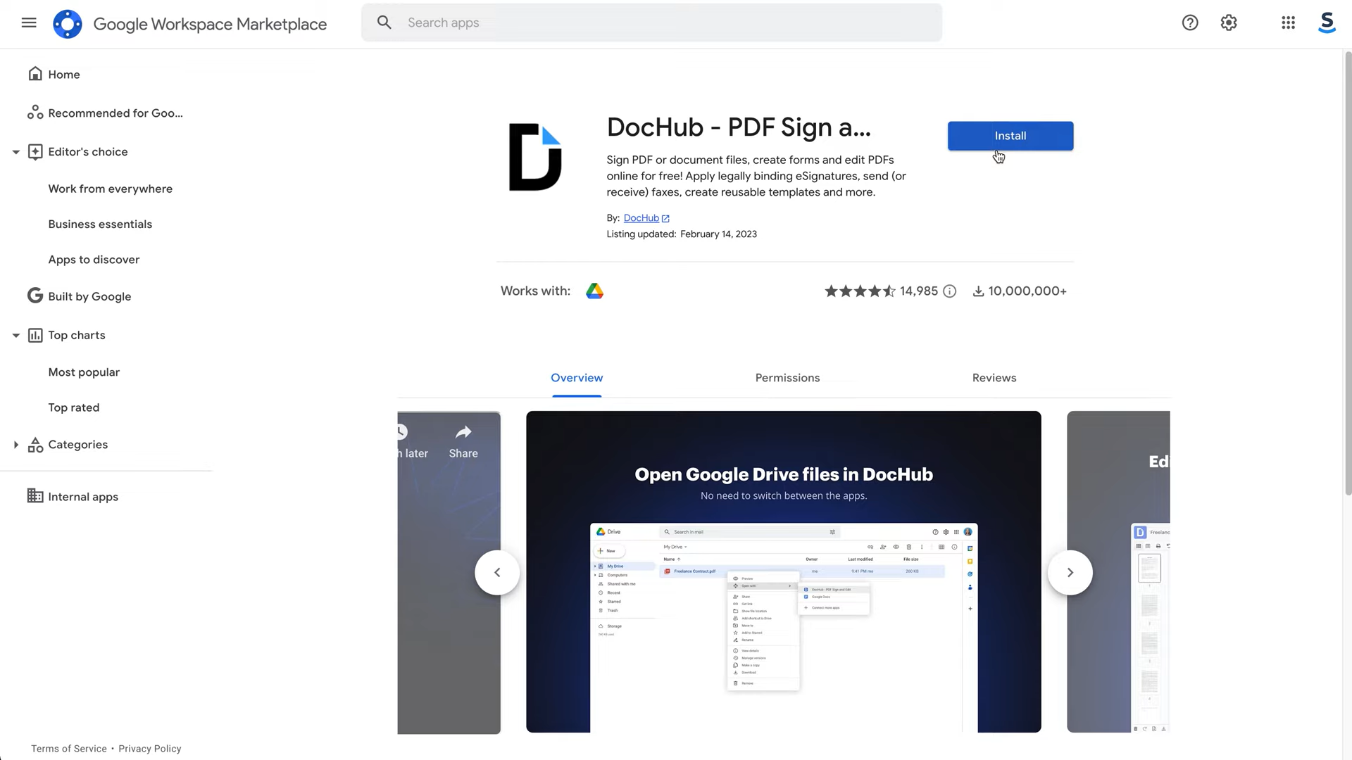1352x760 pixels.
Task: Click the downloads count icon
Action: [979, 291]
